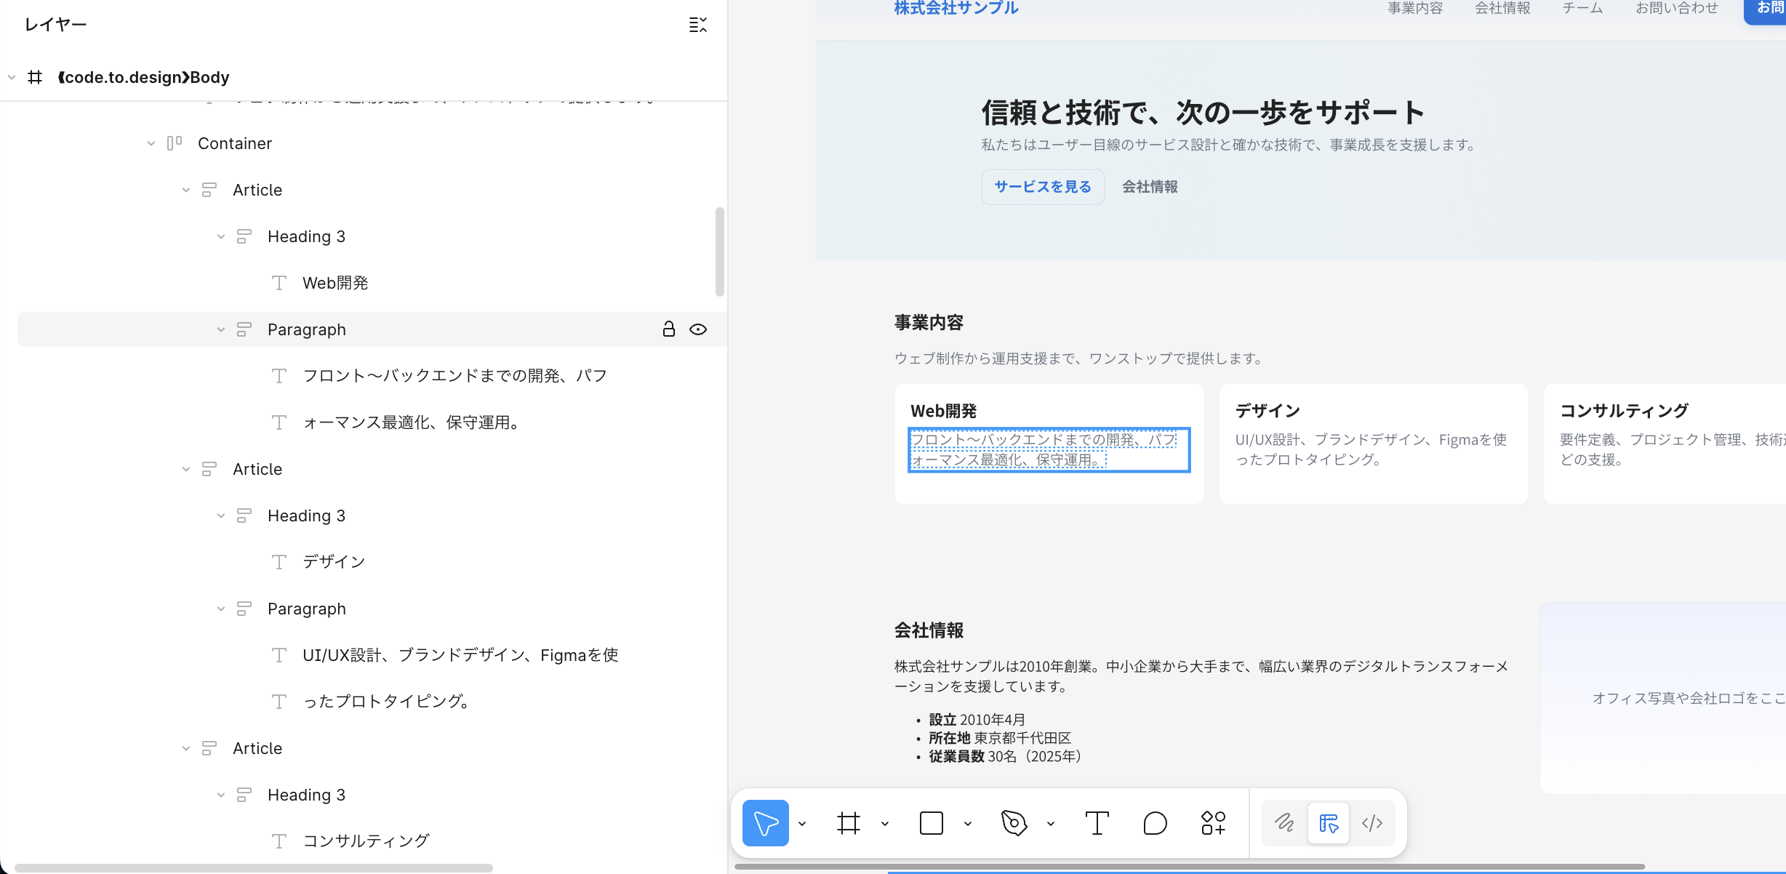Select the Frame tool
1786x874 pixels.
[848, 823]
